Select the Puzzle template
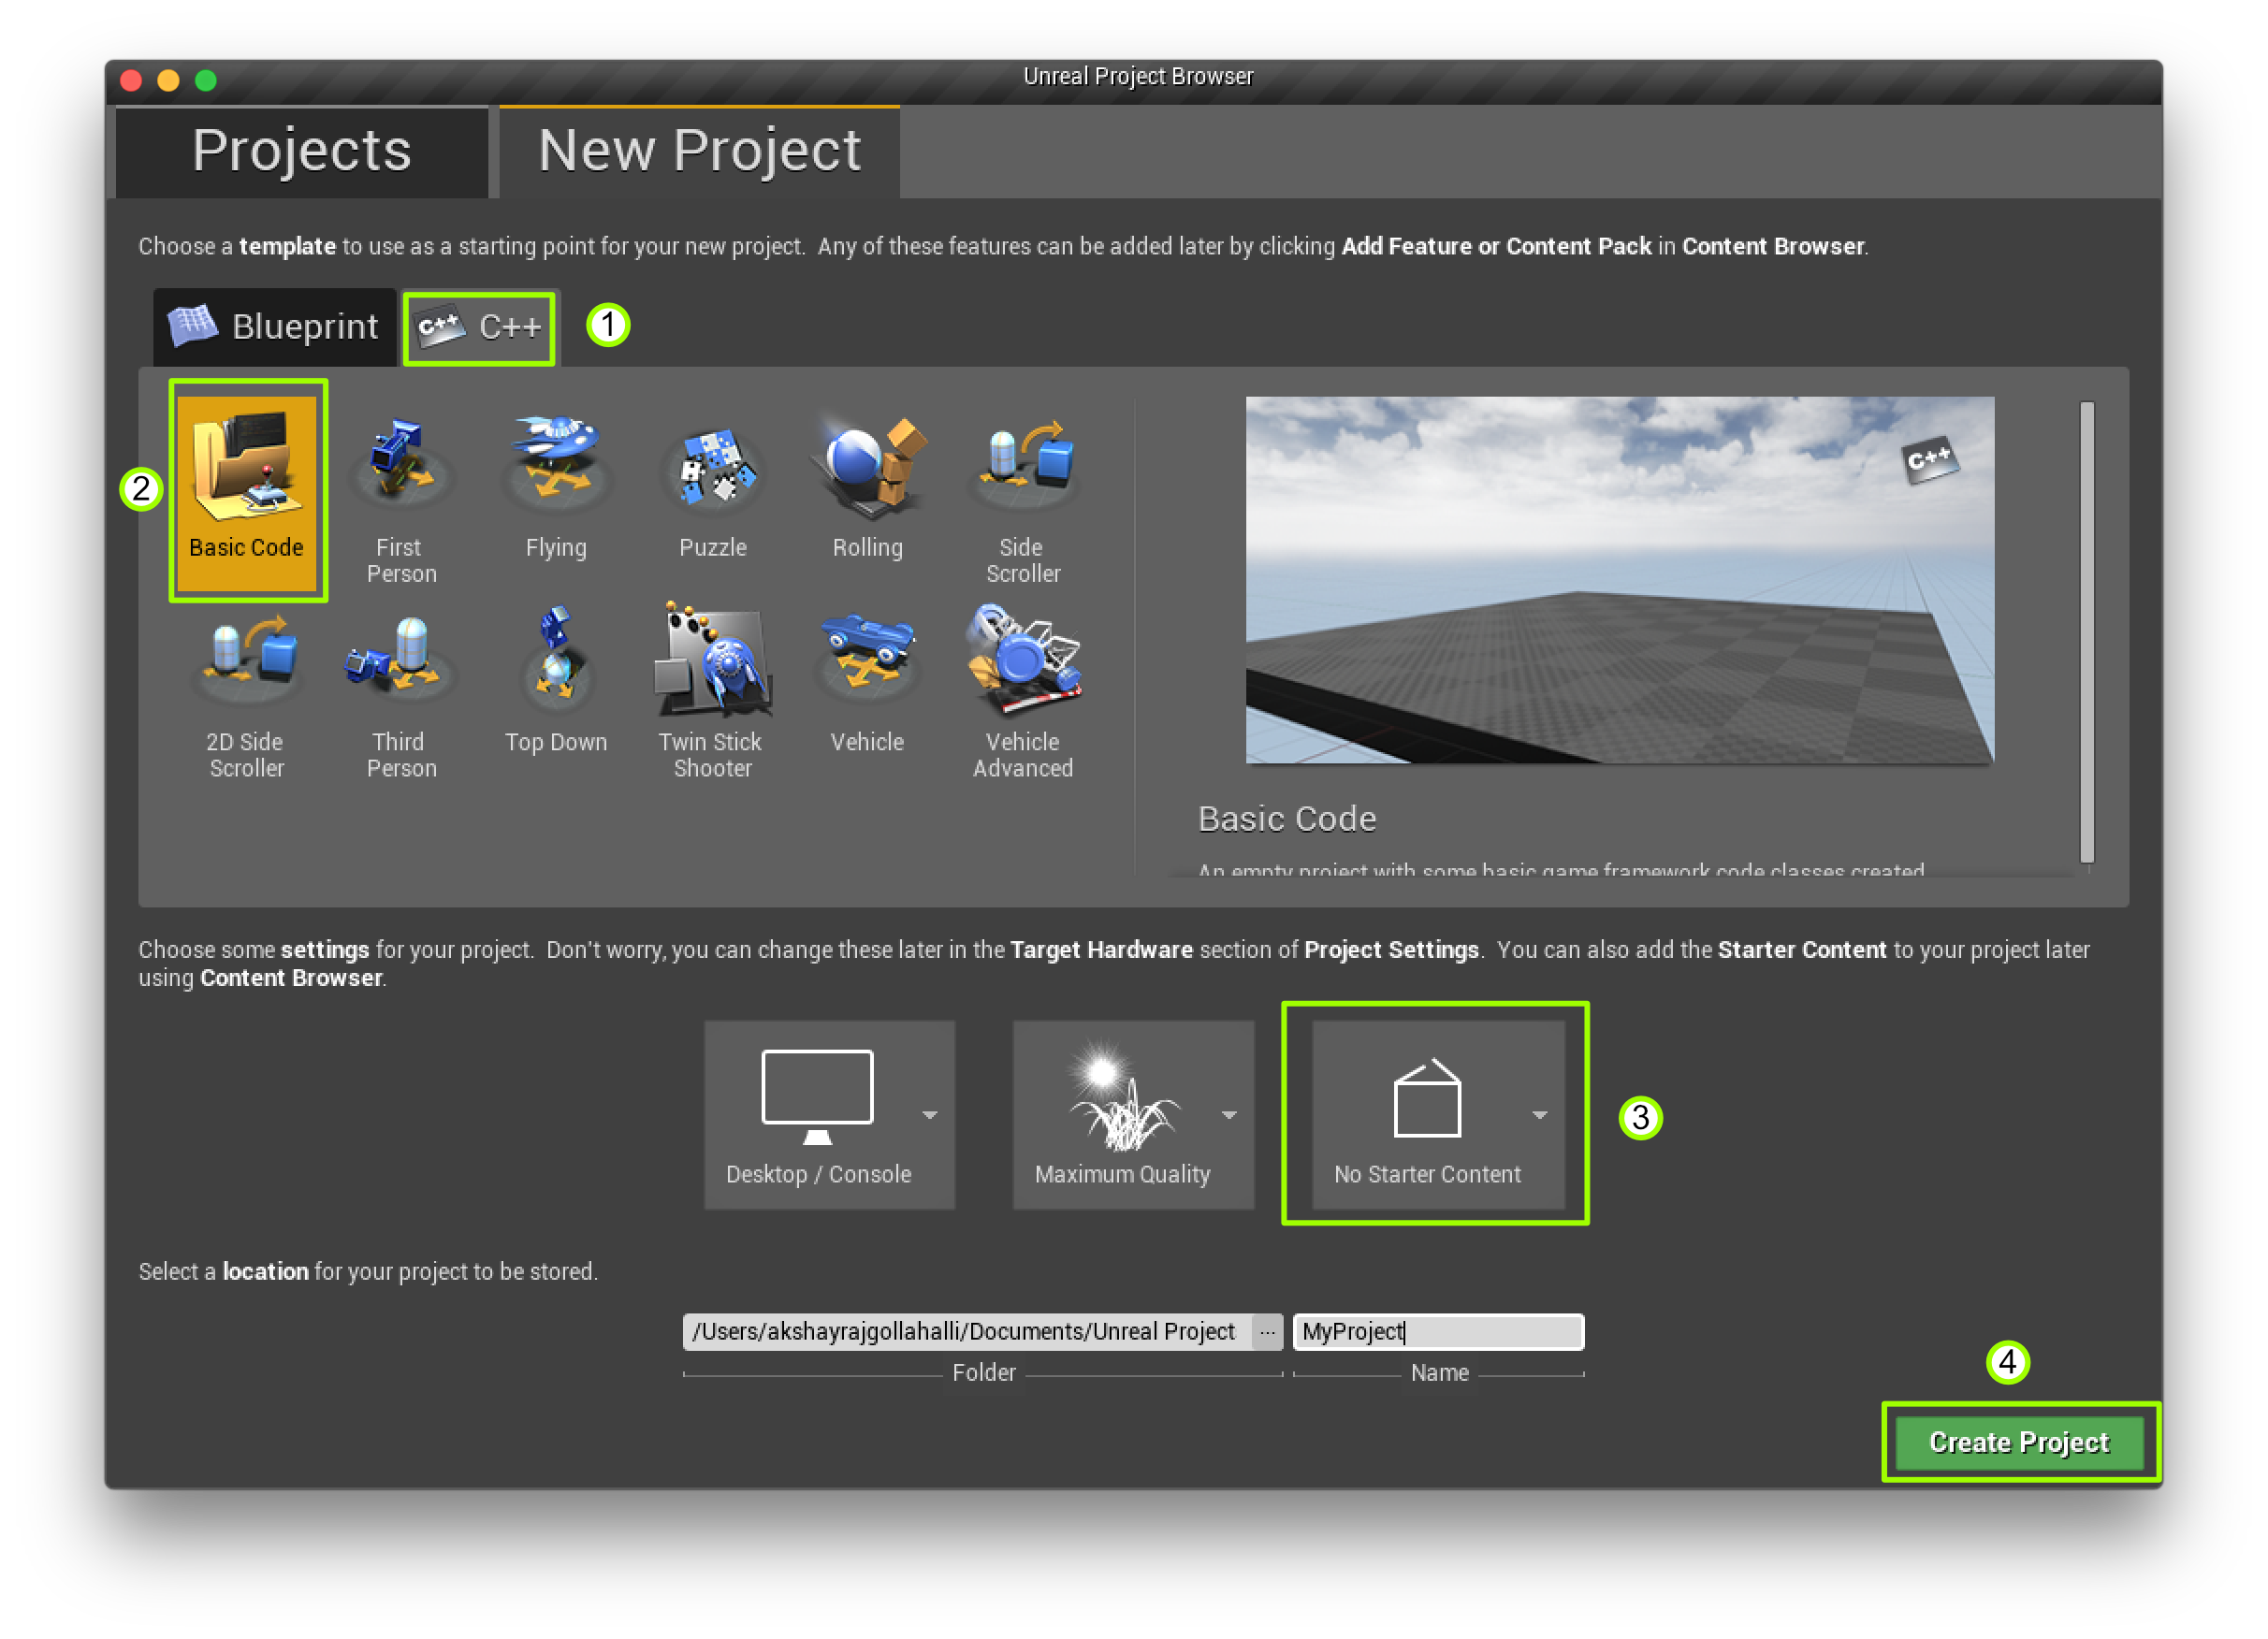Screen dimensions: 2268x1639 [713, 470]
